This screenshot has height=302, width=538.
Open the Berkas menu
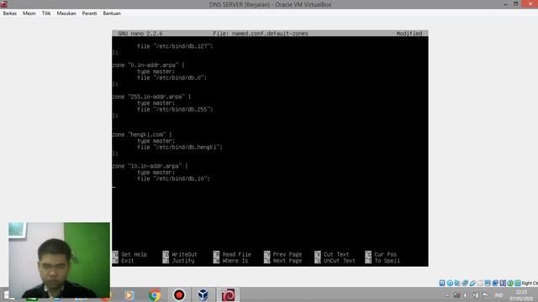pos(9,13)
